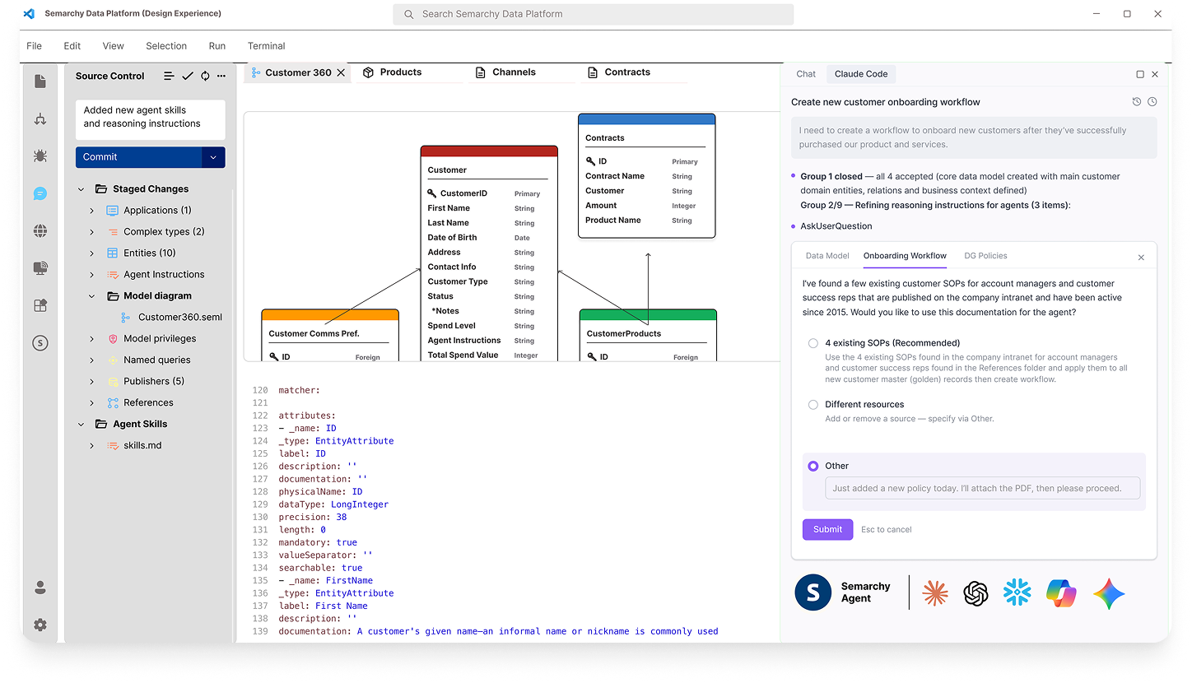
Task: Open the circled S Semarchy icon
Action: pos(40,343)
